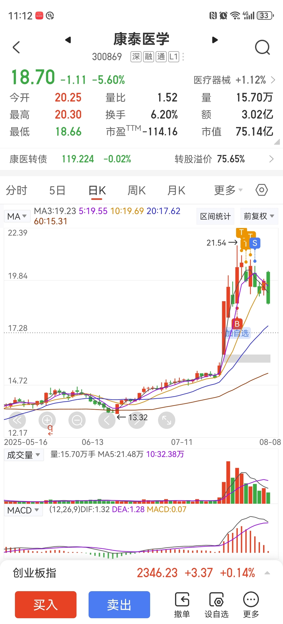Tap the 21.54 high price label

point(216,243)
